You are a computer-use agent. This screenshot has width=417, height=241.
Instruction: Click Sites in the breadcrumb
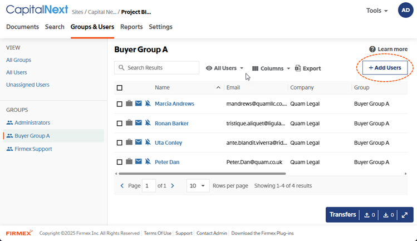(x=77, y=12)
